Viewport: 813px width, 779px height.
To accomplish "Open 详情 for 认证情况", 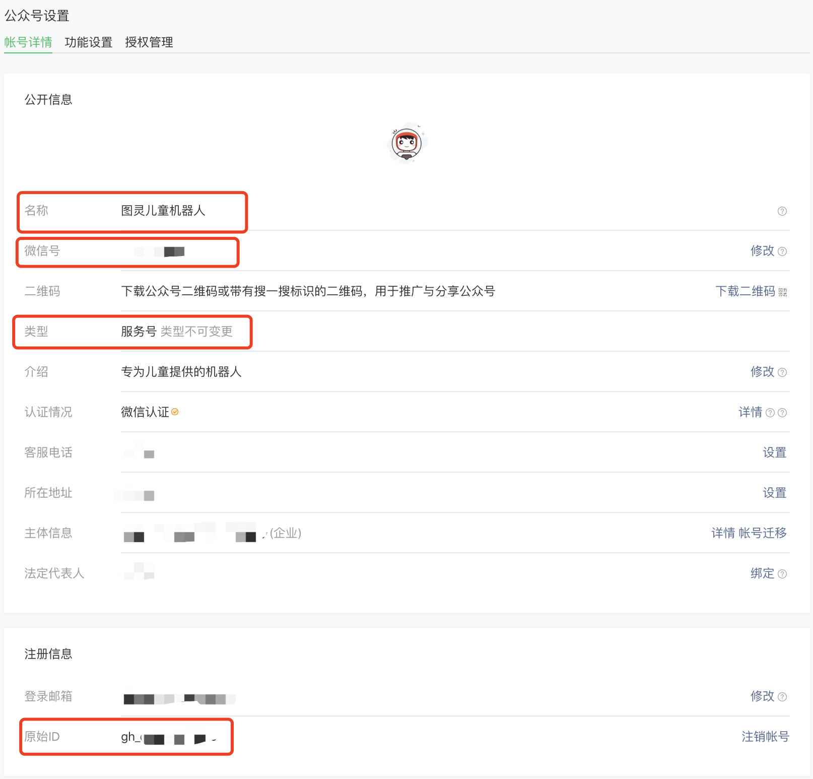I will point(750,412).
